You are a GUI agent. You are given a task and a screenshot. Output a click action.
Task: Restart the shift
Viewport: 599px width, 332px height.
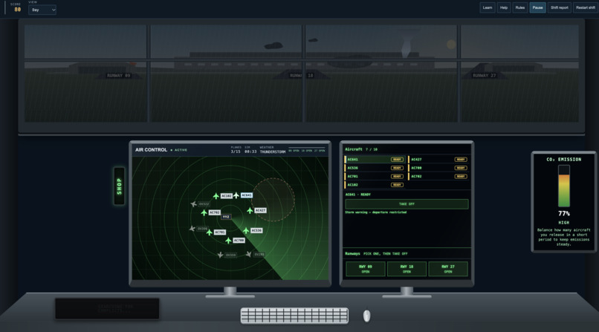click(585, 7)
